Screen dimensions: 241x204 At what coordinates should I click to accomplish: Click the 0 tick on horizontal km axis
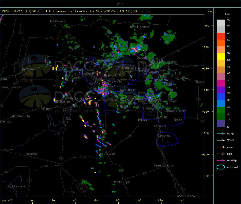point(32,200)
